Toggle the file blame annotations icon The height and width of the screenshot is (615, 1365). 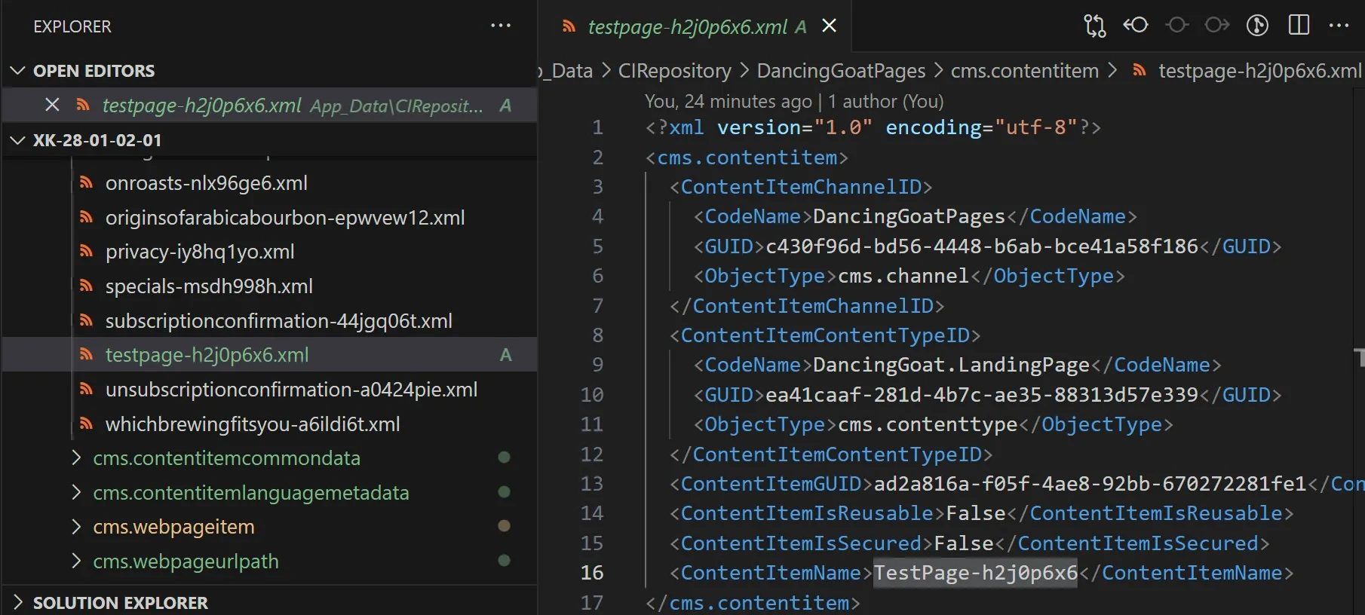click(x=1257, y=26)
